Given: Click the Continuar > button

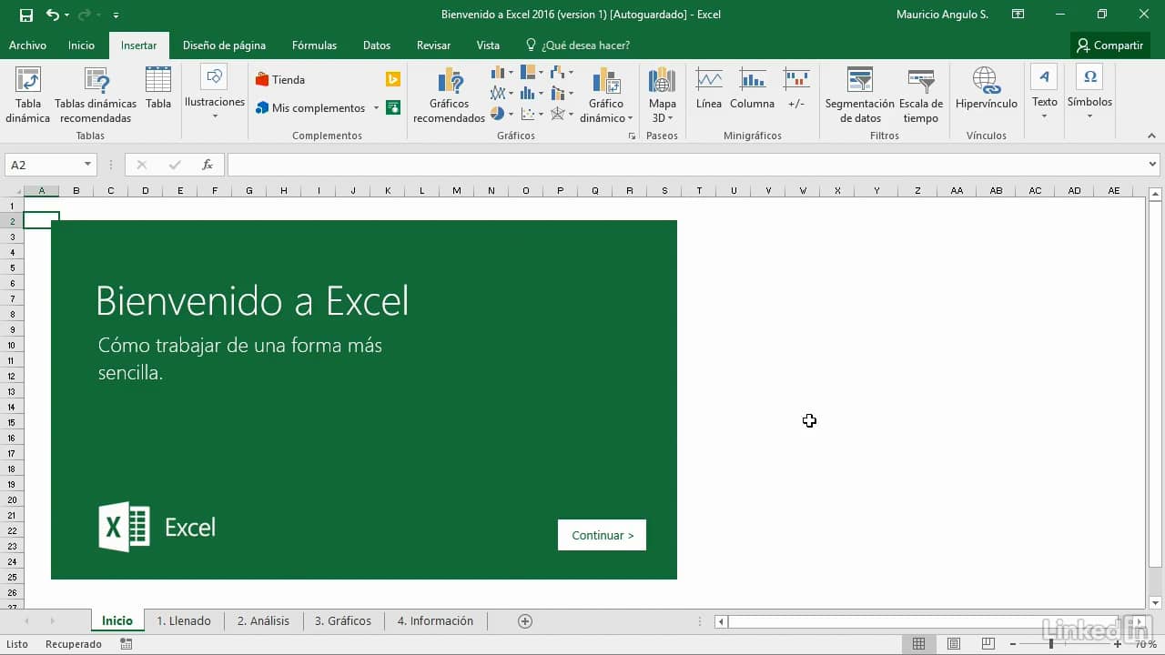Looking at the screenshot, I should point(602,535).
